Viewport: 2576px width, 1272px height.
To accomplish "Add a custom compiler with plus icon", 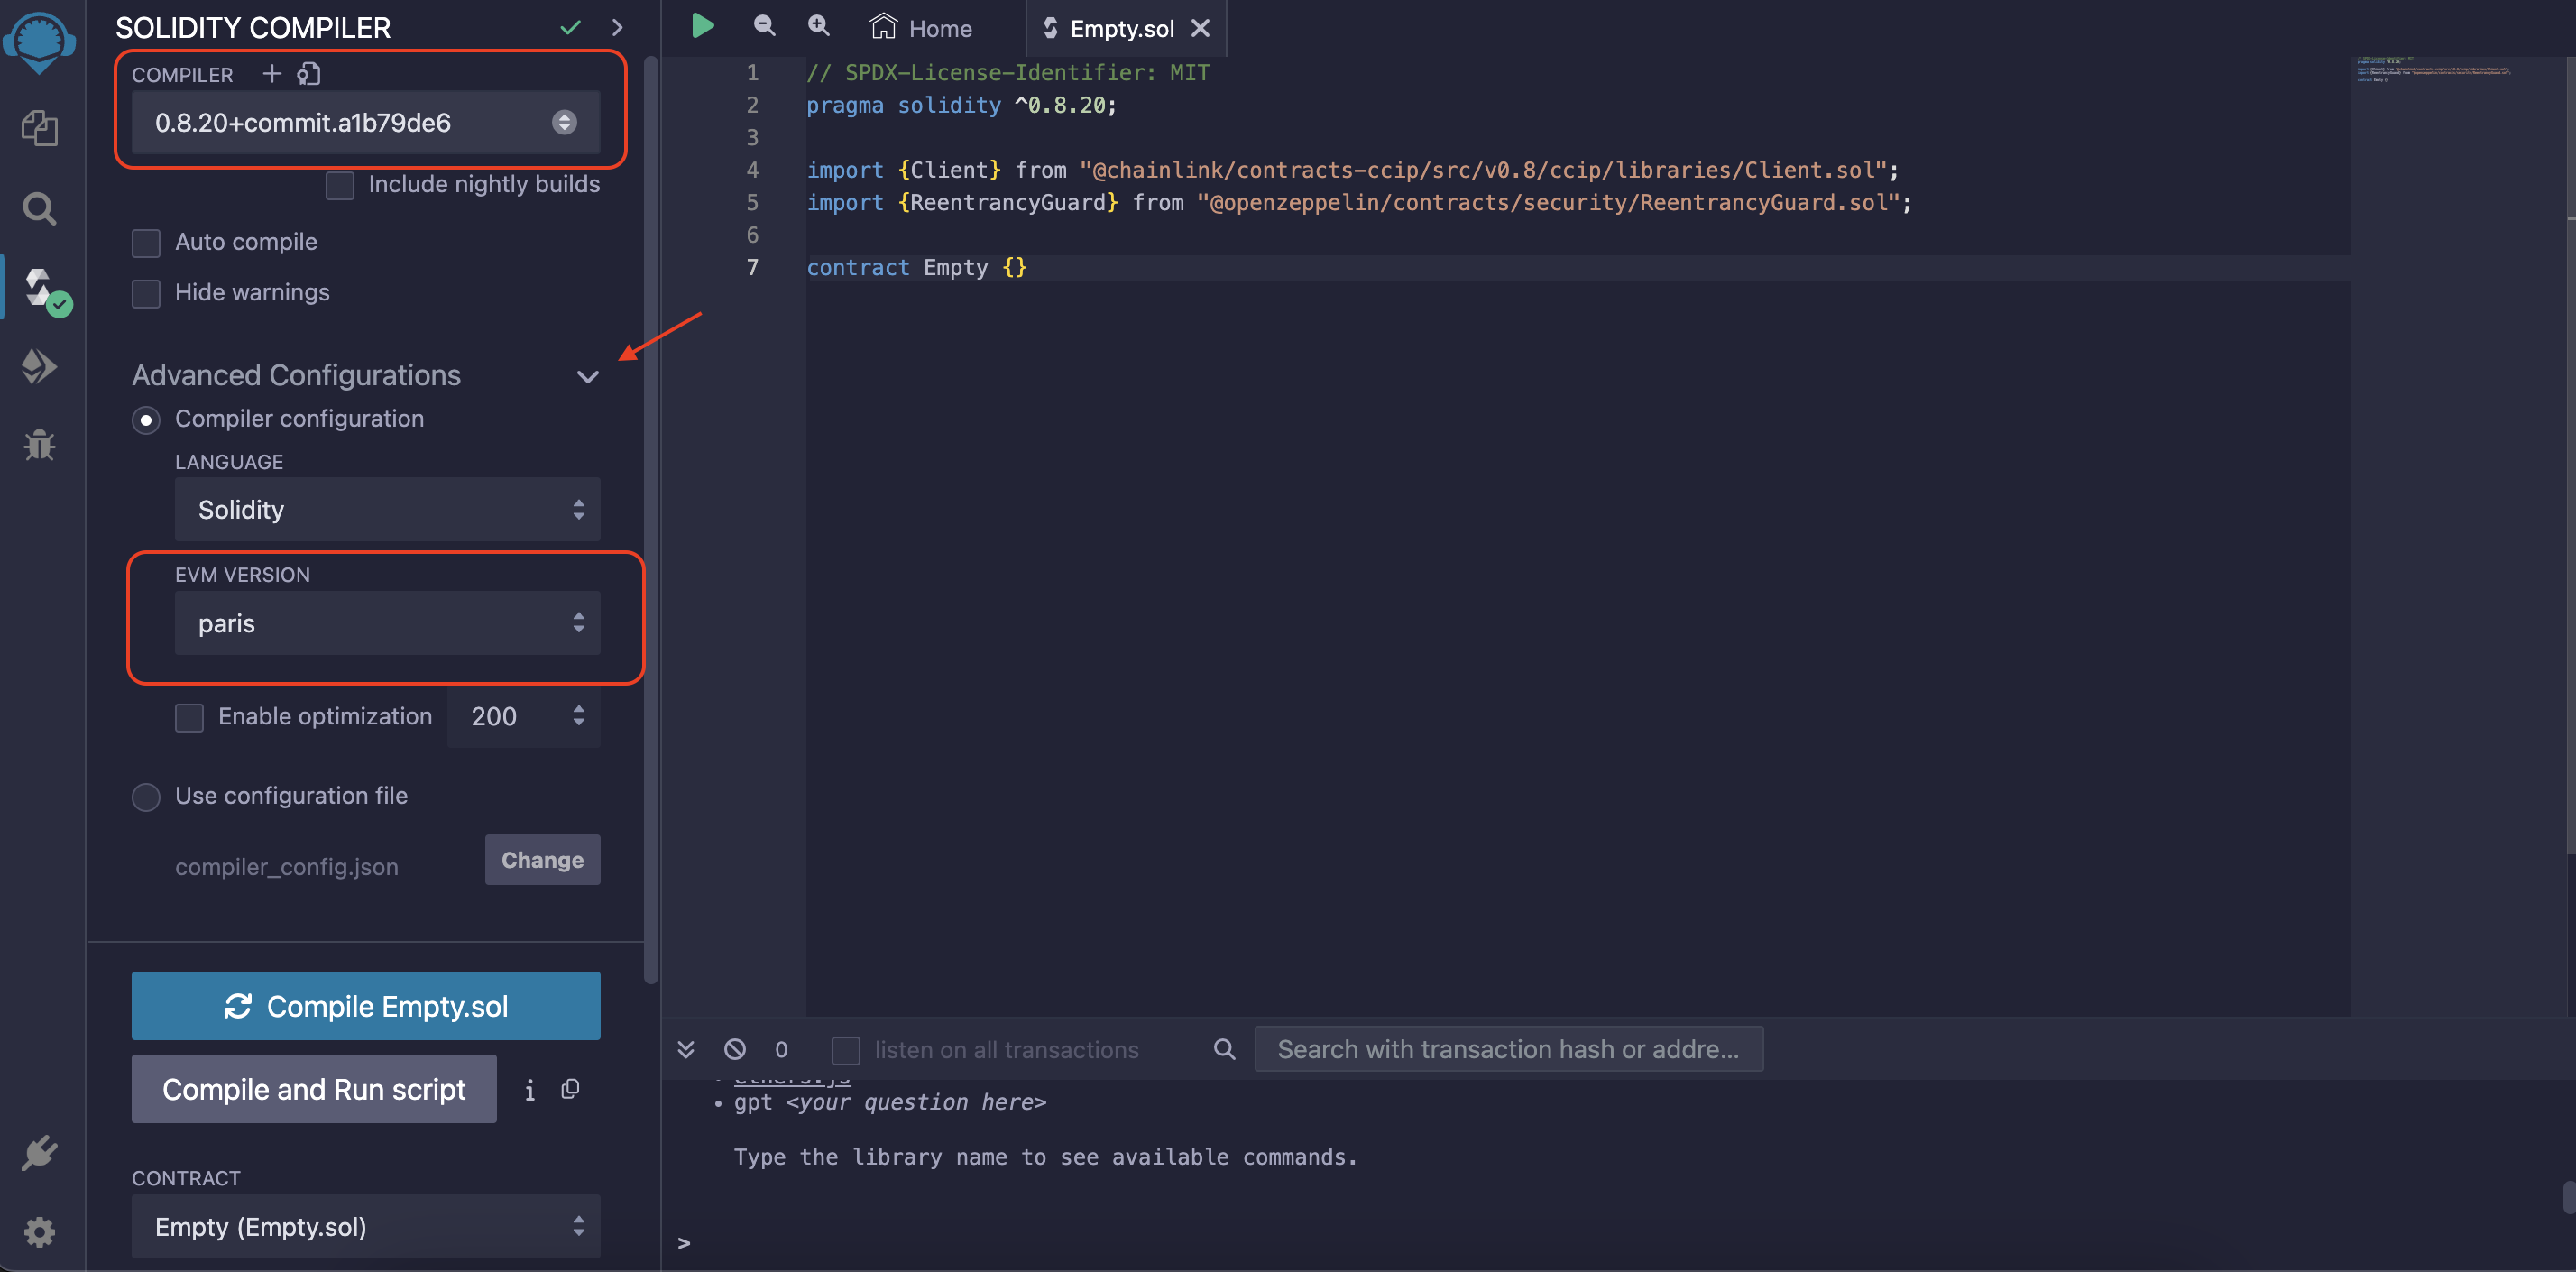I will pyautogui.click(x=271, y=74).
